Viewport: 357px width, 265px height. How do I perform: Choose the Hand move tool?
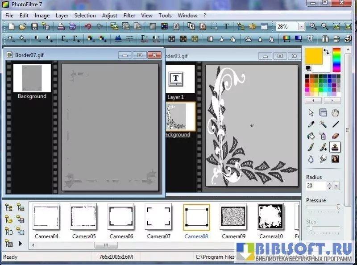tap(335, 113)
